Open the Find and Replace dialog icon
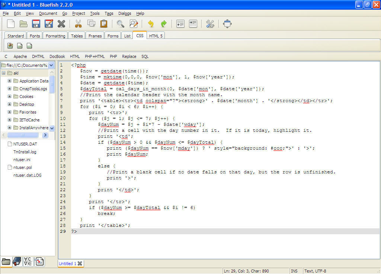Screen dimensions: 381x274 [x=134, y=23]
